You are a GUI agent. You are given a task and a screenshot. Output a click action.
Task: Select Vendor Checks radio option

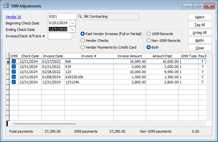(83, 41)
